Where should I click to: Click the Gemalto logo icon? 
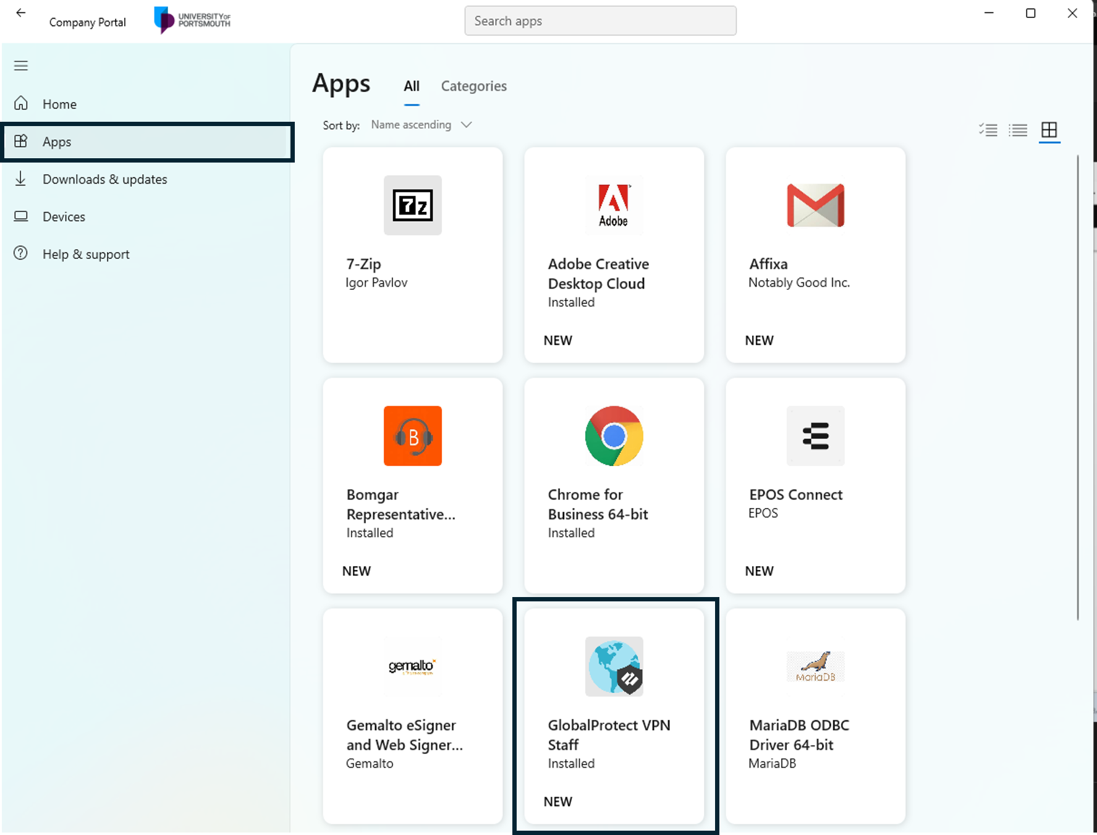pos(413,666)
